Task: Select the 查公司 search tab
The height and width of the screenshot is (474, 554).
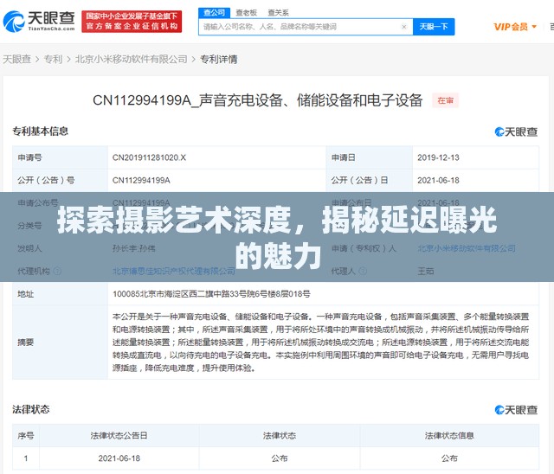Action: point(214,13)
